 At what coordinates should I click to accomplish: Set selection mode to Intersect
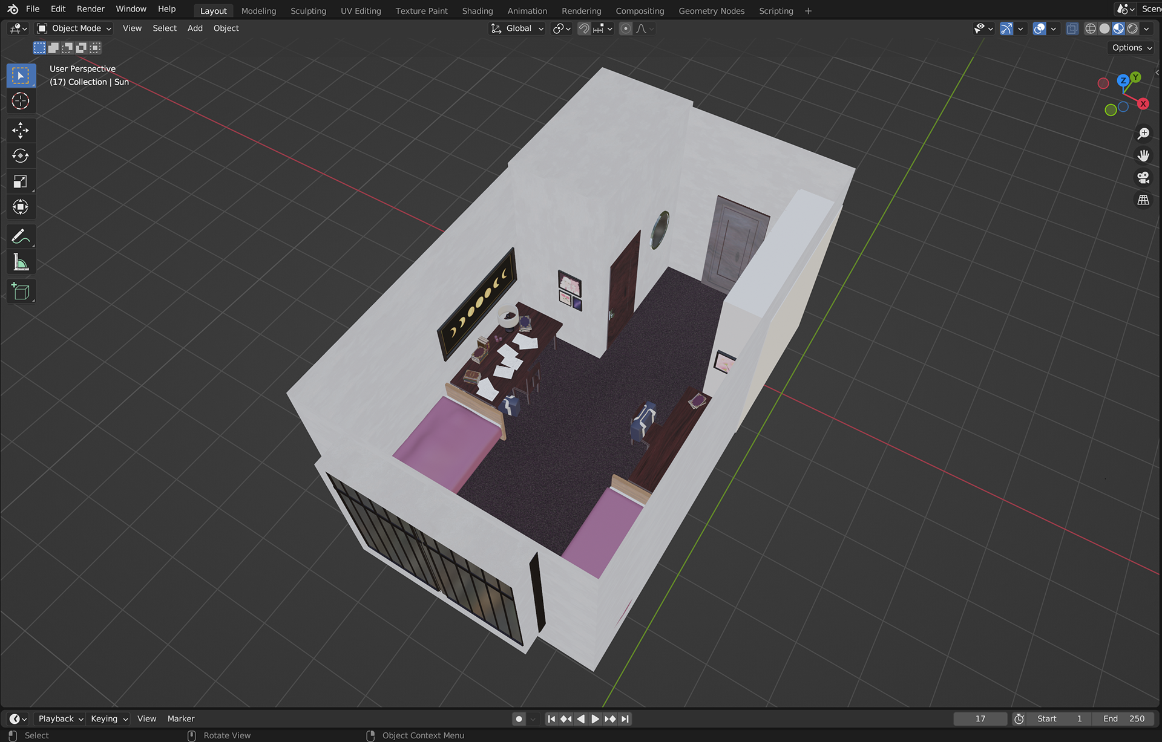(95, 48)
